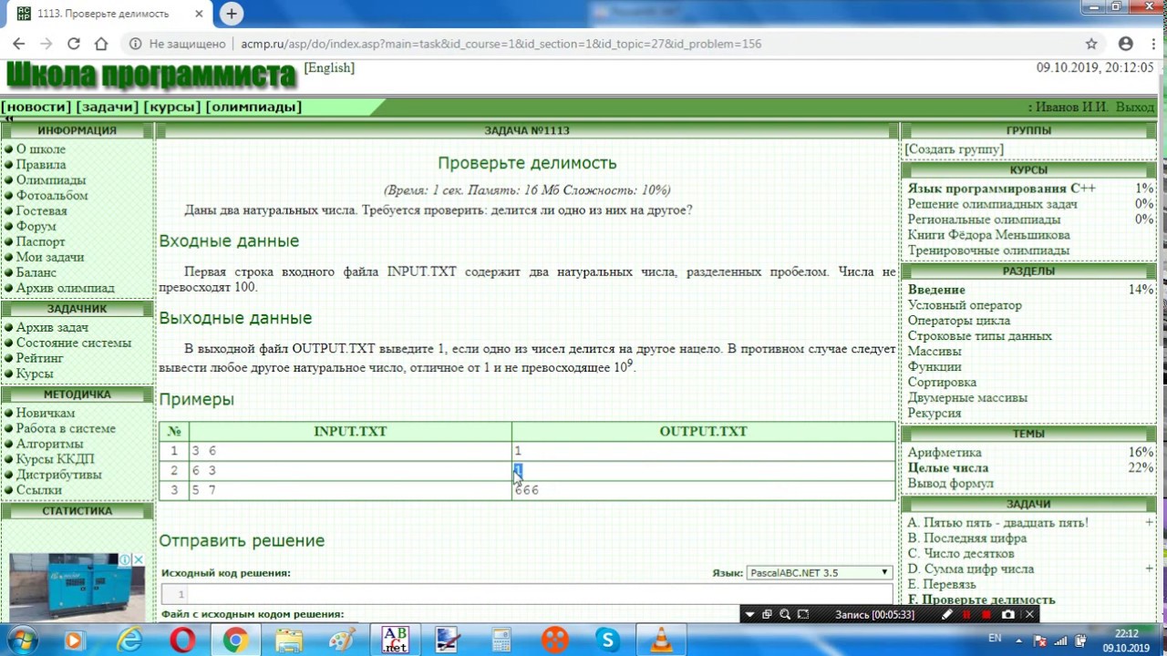
Task: Click the browser address bar URL
Action: (x=501, y=44)
